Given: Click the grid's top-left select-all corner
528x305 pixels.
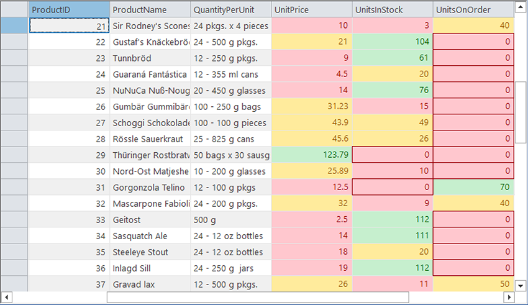Looking at the screenshot, I should [15, 10].
